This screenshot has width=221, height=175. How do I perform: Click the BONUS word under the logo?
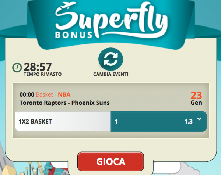click(74, 35)
